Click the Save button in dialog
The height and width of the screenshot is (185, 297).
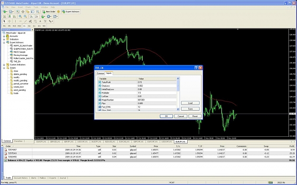tap(190, 109)
